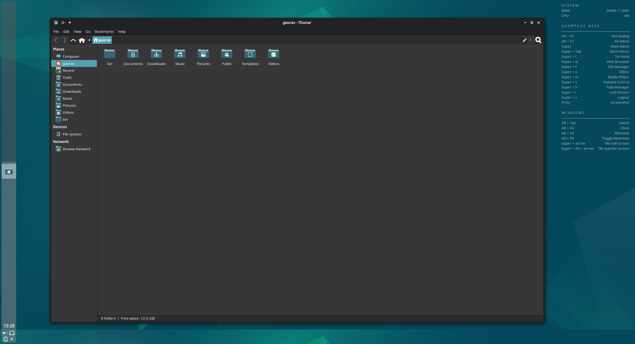Image resolution: width=635 pixels, height=344 pixels.
Task: Select Computer in the sidebar
Action: pyautogui.click(x=74, y=56)
